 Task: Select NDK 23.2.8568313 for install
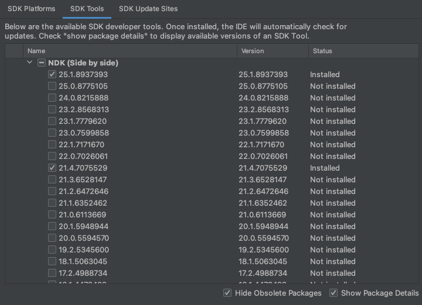tap(53, 109)
